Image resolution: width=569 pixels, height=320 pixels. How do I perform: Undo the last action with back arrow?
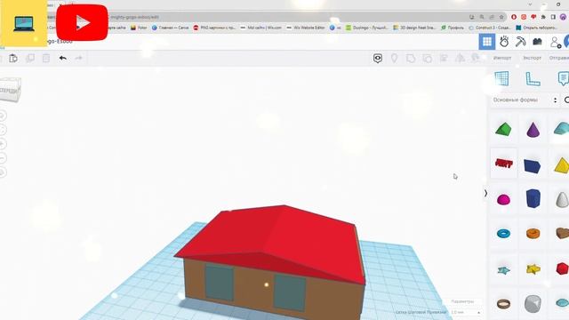point(63,58)
